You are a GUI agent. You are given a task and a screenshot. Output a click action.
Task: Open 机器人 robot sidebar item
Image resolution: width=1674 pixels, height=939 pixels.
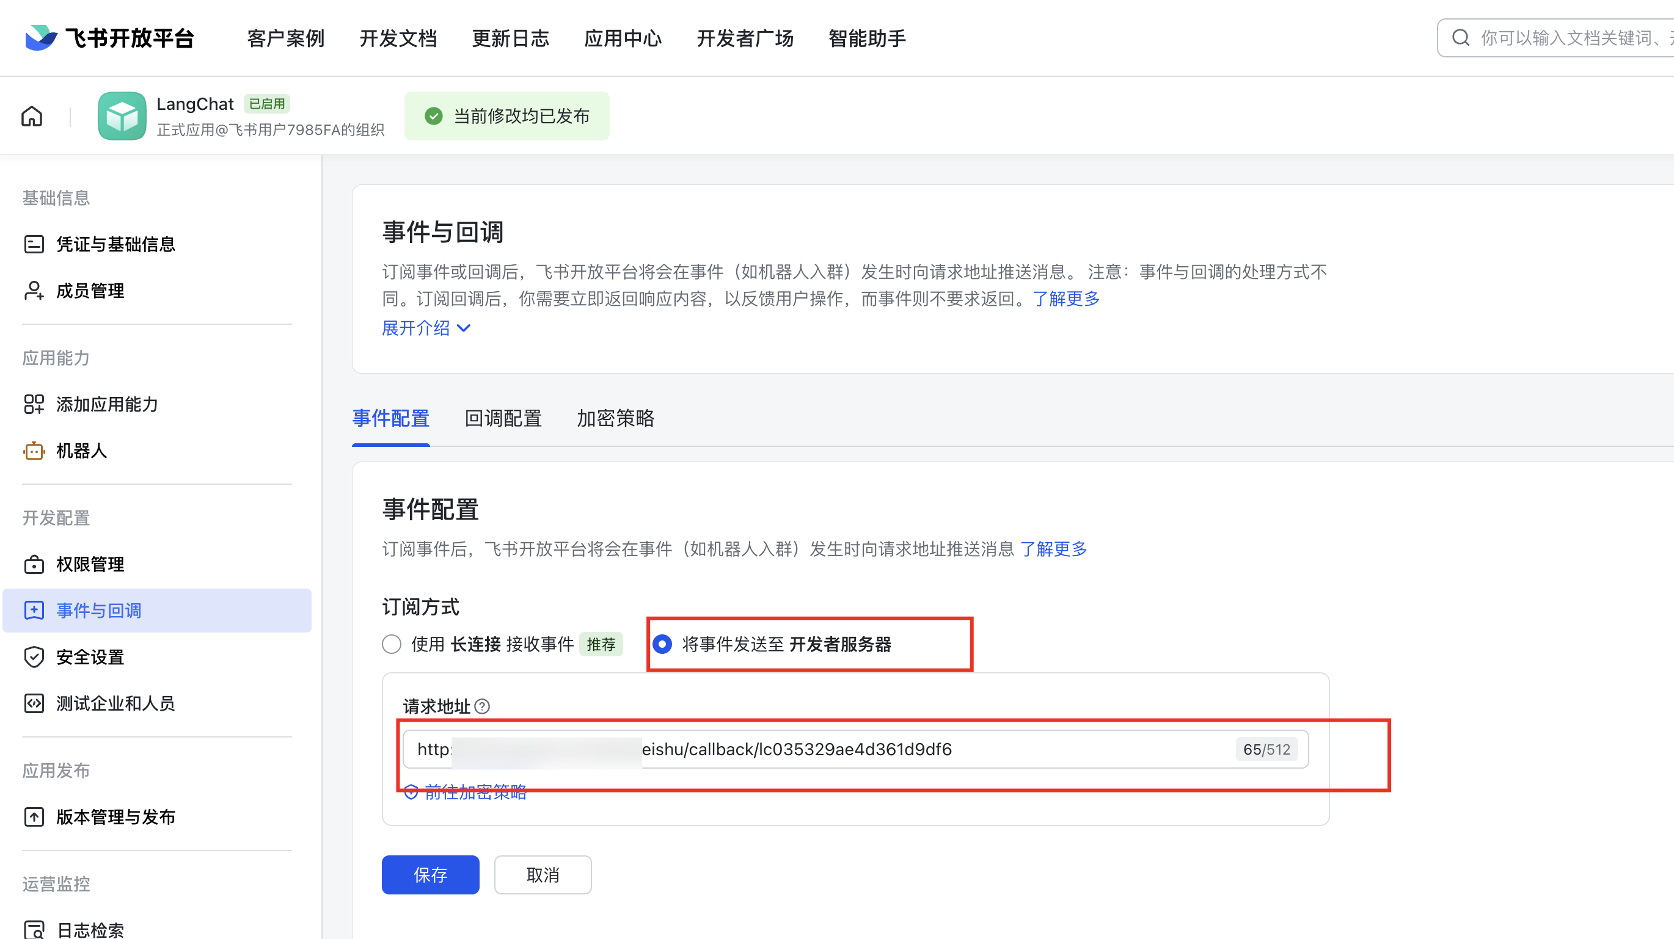(81, 451)
